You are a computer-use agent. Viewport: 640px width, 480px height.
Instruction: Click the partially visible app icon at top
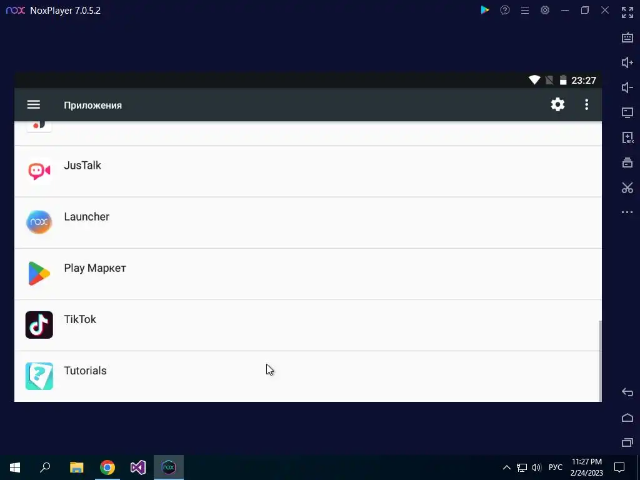click(39, 126)
